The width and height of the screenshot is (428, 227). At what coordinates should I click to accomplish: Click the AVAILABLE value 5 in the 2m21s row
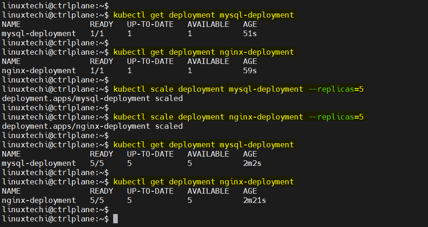pos(190,201)
